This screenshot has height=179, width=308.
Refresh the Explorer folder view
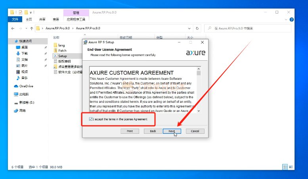click(197, 28)
